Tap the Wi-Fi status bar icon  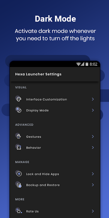point(78,64)
